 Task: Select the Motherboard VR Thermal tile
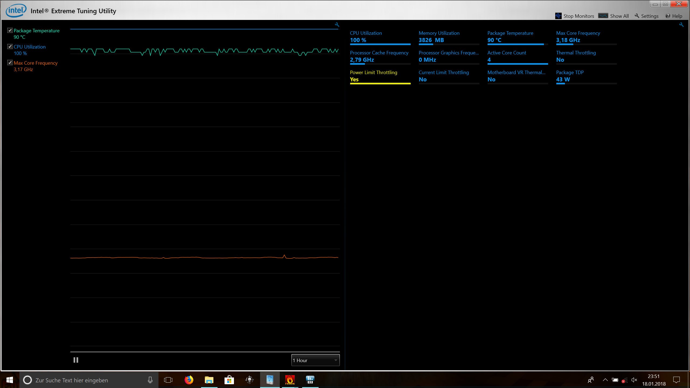coord(517,77)
